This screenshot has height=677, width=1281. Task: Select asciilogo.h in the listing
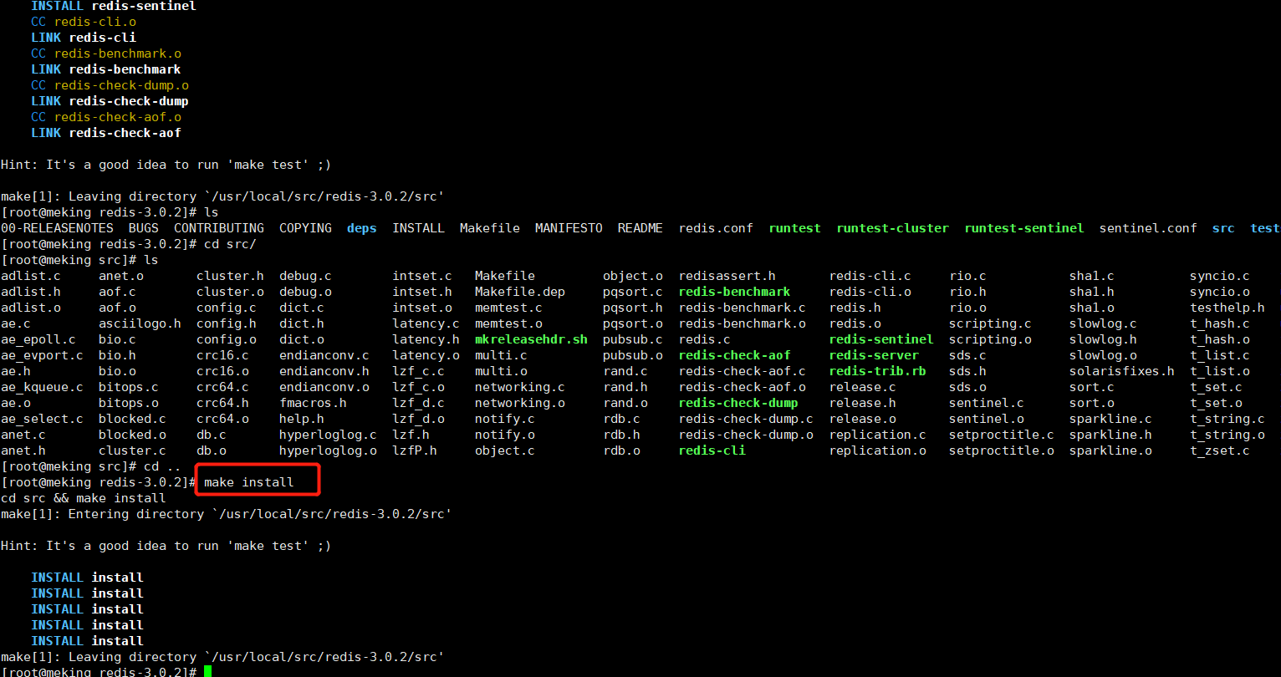(140, 323)
